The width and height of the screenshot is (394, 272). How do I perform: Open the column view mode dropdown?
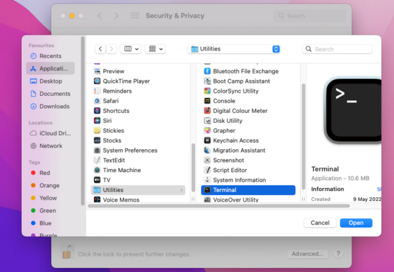(x=131, y=49)
